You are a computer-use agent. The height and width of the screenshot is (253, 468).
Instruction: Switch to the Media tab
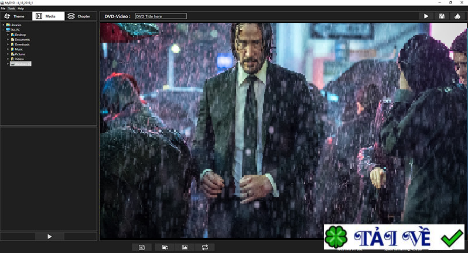point(48,16)
